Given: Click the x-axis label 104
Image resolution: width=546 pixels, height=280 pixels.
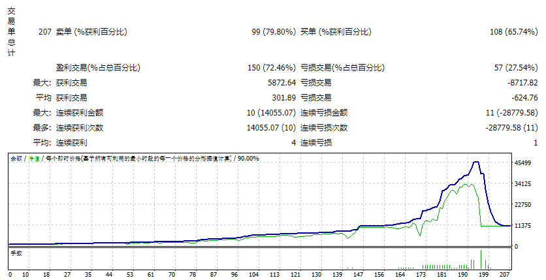Looking at the screenshot, I should 254,274.
